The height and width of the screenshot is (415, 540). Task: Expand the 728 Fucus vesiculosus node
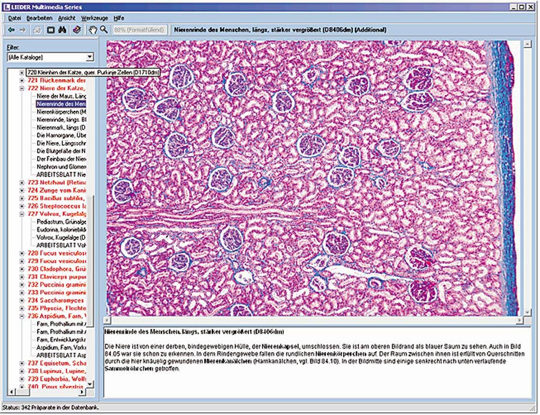pyautogui.click(x=22, y=253)
